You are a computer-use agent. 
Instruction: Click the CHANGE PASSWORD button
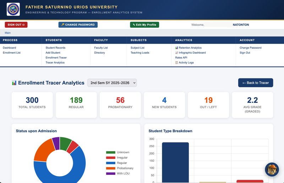click(x=78, y=25)
